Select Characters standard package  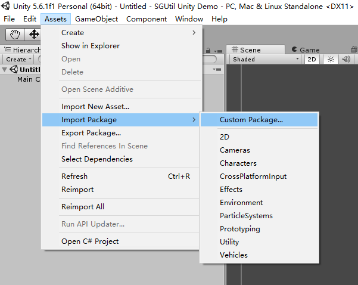238,163
